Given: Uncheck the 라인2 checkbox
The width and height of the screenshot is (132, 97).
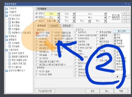Looking at the screenshot, I should pos(37,17).
